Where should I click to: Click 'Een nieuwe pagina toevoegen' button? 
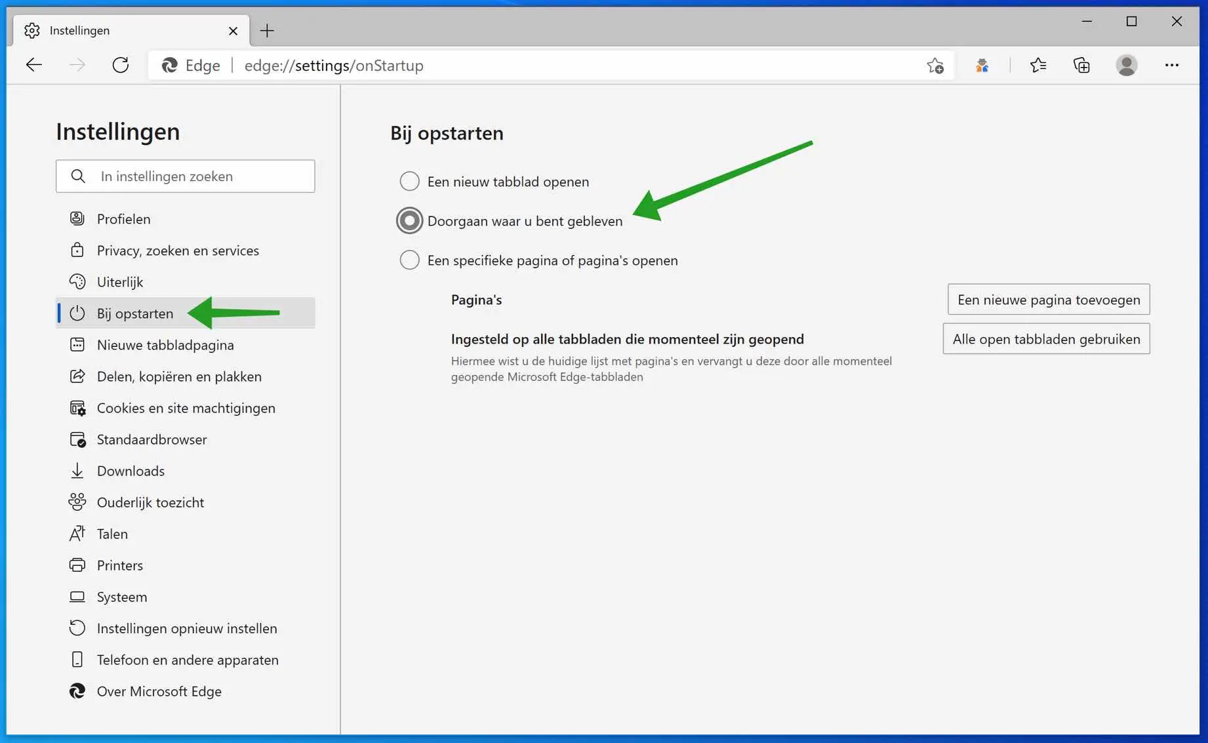(x=1049, y=300)
